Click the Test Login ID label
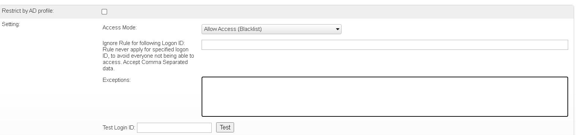 click(119, 128)
